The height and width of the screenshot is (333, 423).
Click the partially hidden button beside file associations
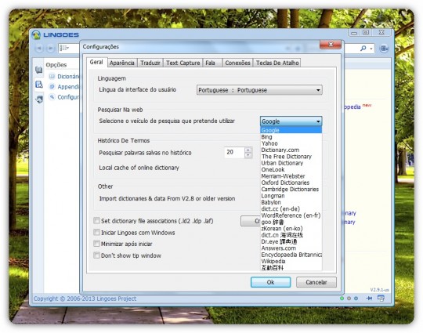click(251, 221)
